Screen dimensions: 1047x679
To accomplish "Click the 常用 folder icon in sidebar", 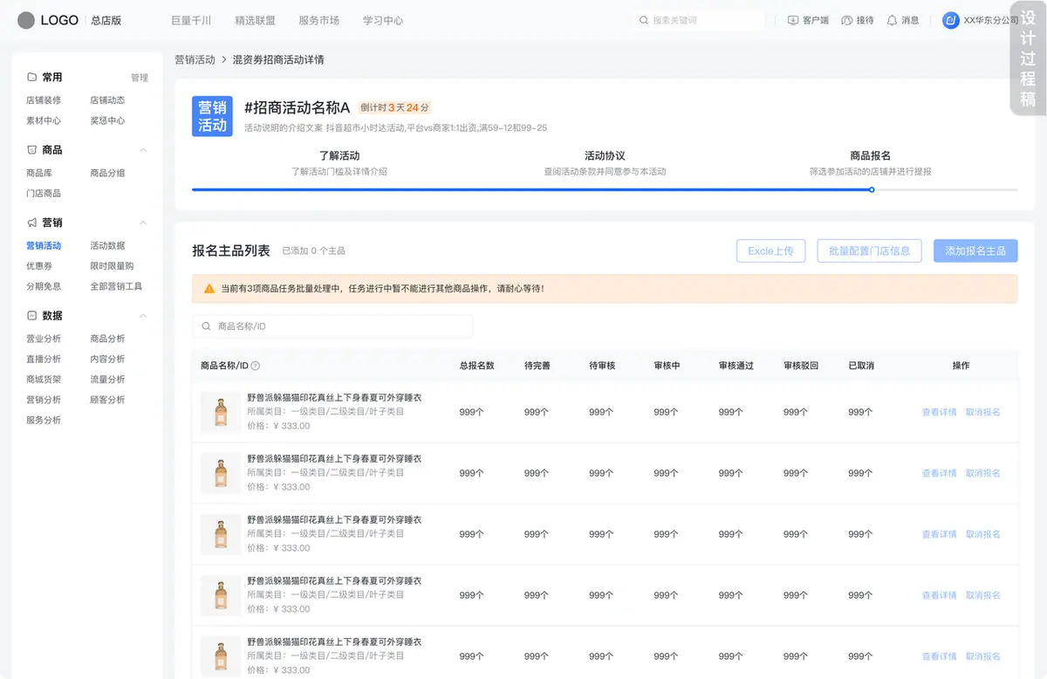I will coord(31,77).
